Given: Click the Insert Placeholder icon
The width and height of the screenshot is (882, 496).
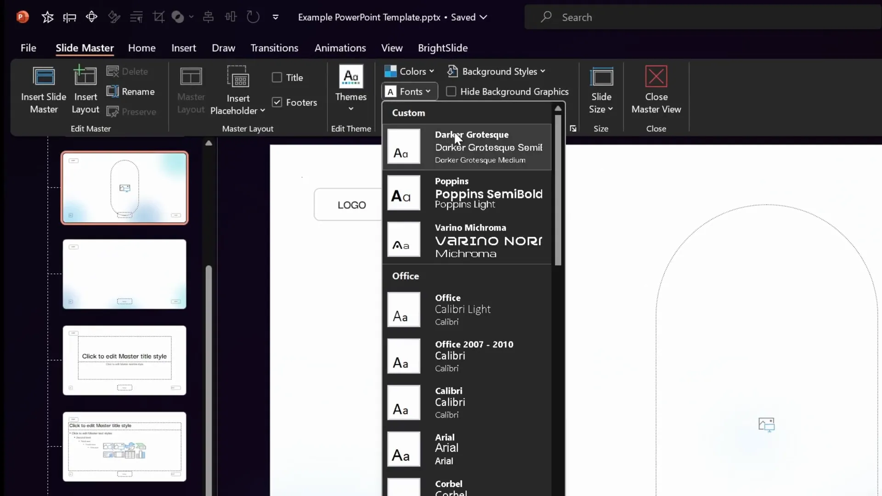Looking at the screenshot, I should click(x=238, y=77).
